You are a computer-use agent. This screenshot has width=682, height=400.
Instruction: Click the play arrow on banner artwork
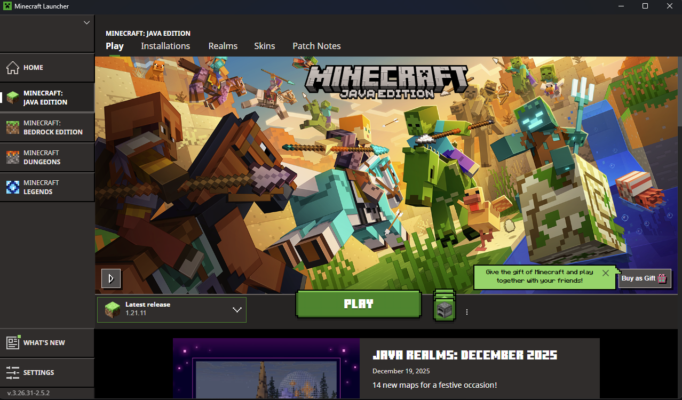pyautogui.click(x=111, y=278)
